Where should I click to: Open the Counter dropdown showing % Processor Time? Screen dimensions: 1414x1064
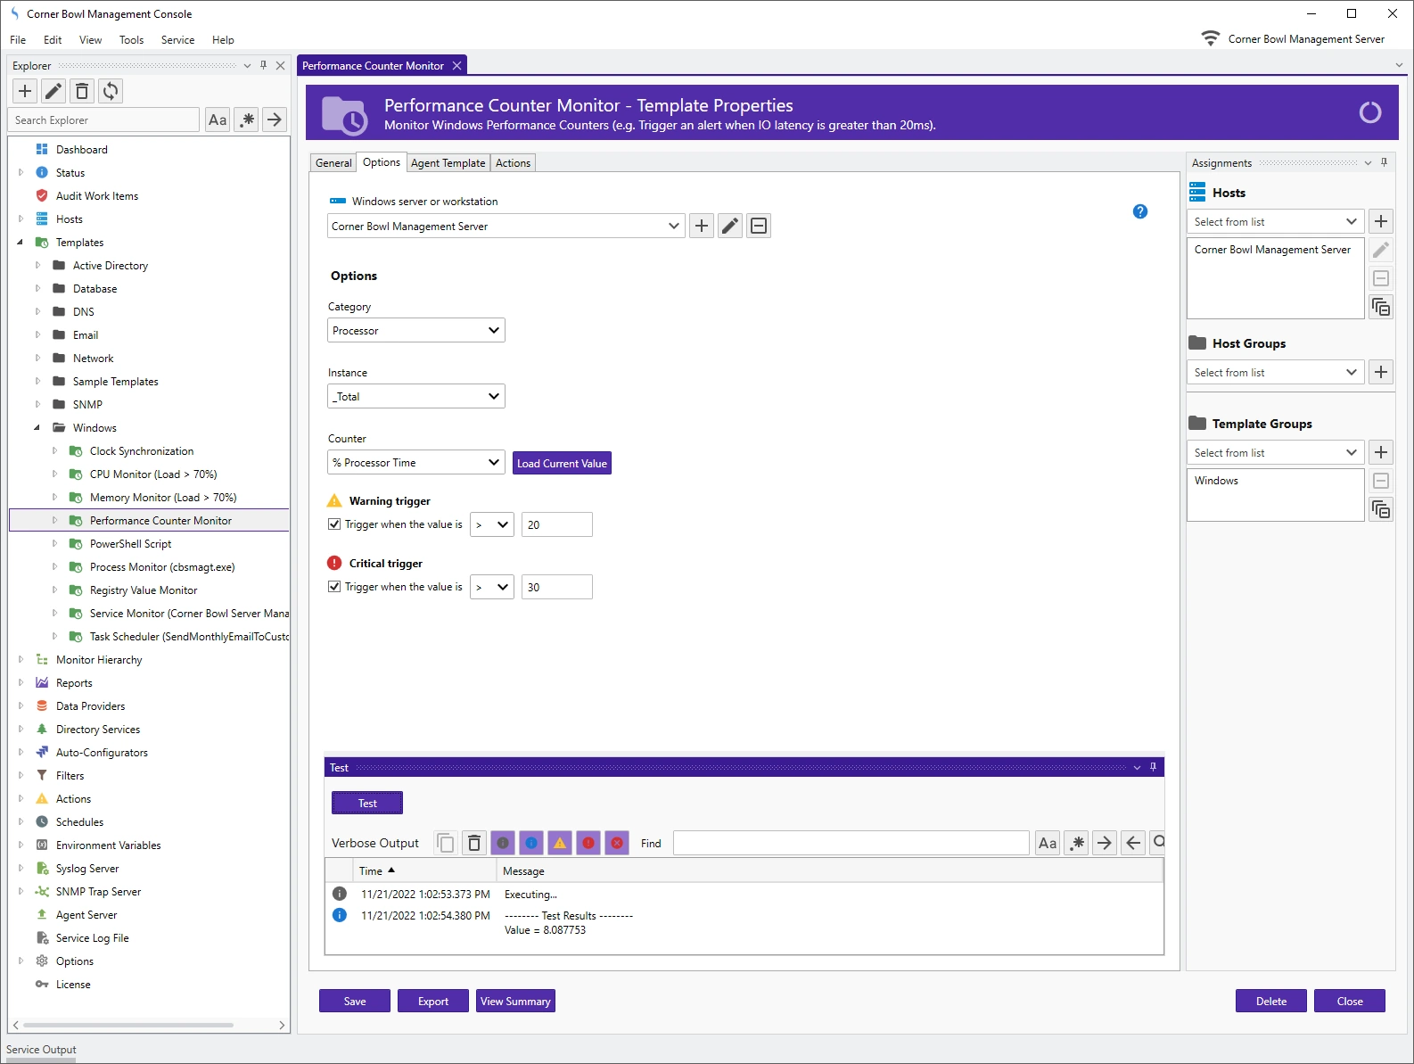(x=415, y=463)
